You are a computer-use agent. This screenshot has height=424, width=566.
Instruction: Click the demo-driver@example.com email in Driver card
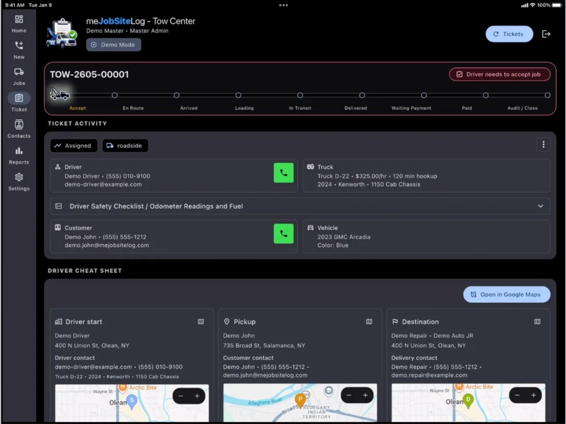pyautogui.click(x=103, y=184)
